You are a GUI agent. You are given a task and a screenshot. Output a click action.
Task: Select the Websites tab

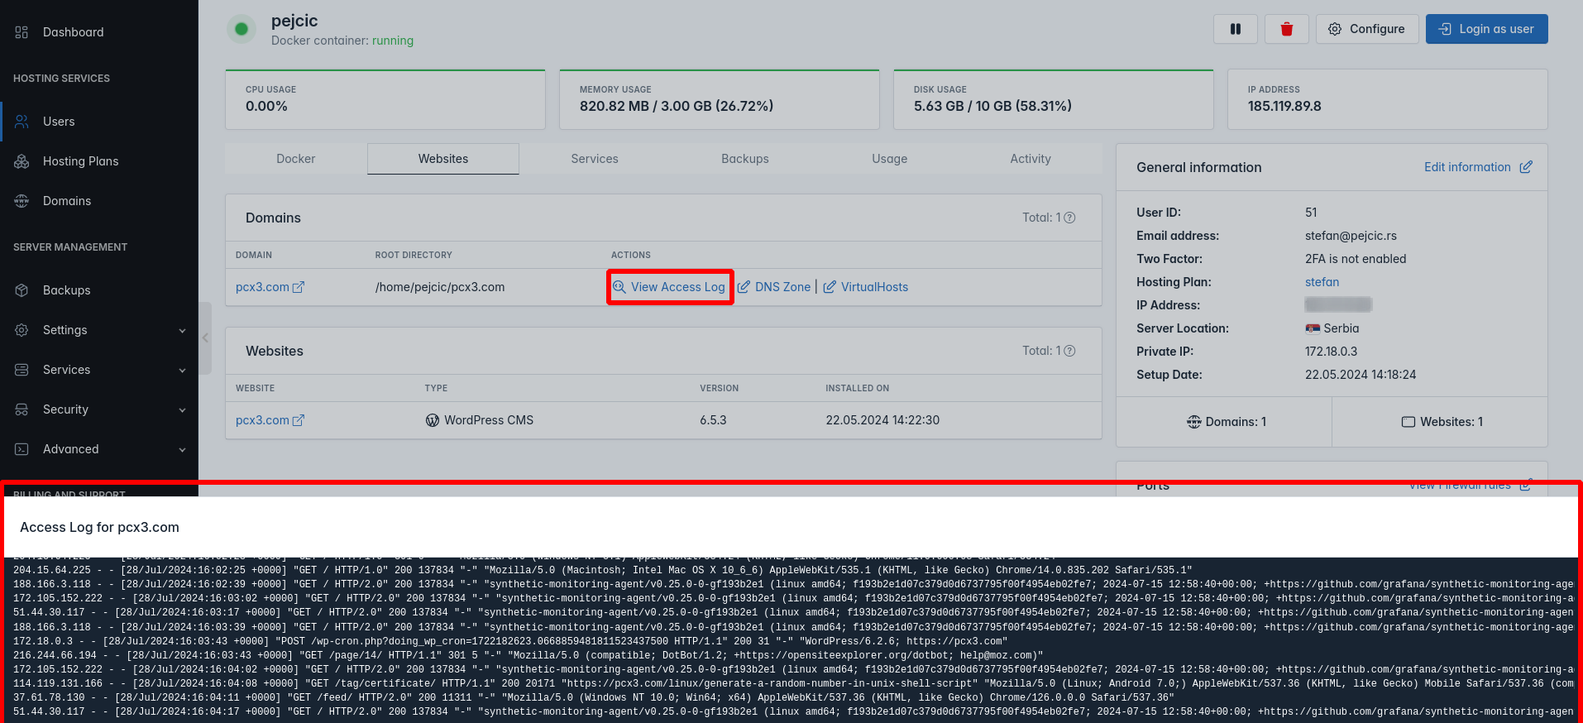443,159
